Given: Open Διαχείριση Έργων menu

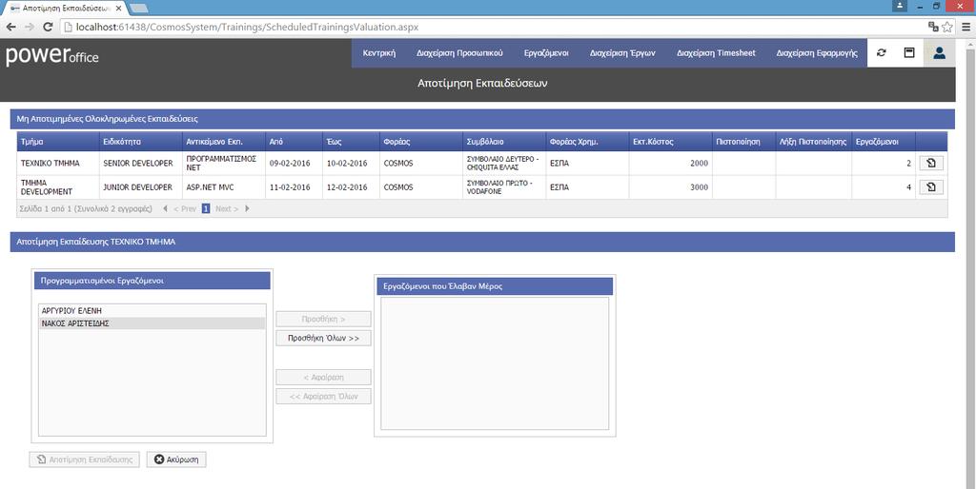Looking at the screenshot, I should coord(622,53).
